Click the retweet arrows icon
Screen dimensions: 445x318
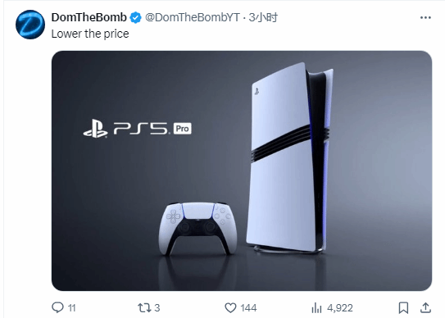click(144, 307)
